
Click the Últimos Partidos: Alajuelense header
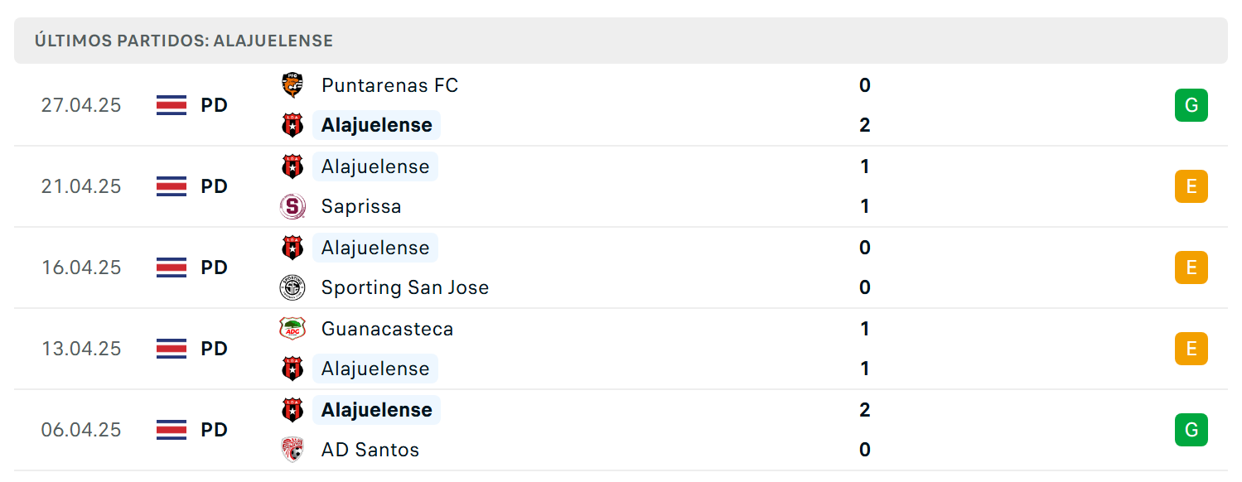click(184, 41)
